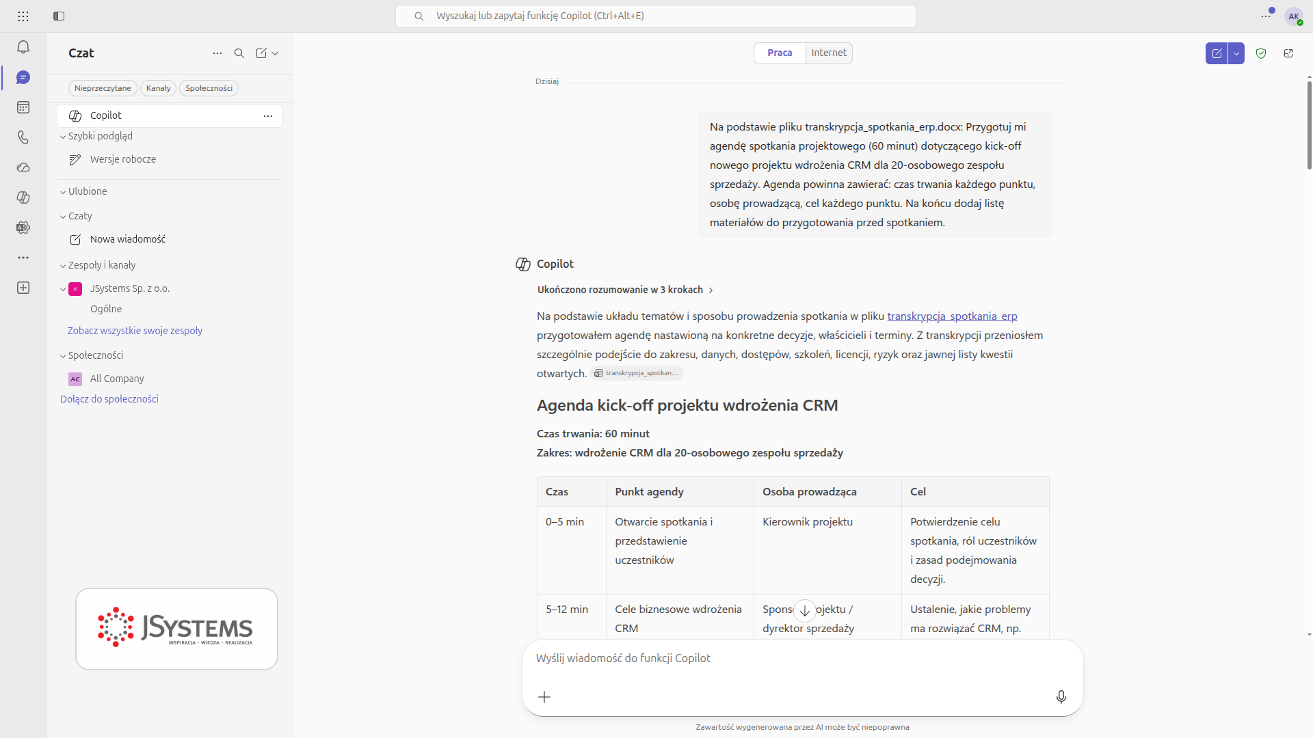This screenshot has height=738, width=1313.
Task: Open Activity notifications bell
Action: point(23,47)
